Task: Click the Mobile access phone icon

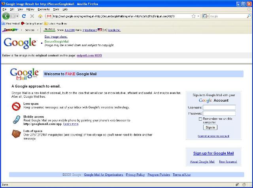Action: click(x=17, y=120)
